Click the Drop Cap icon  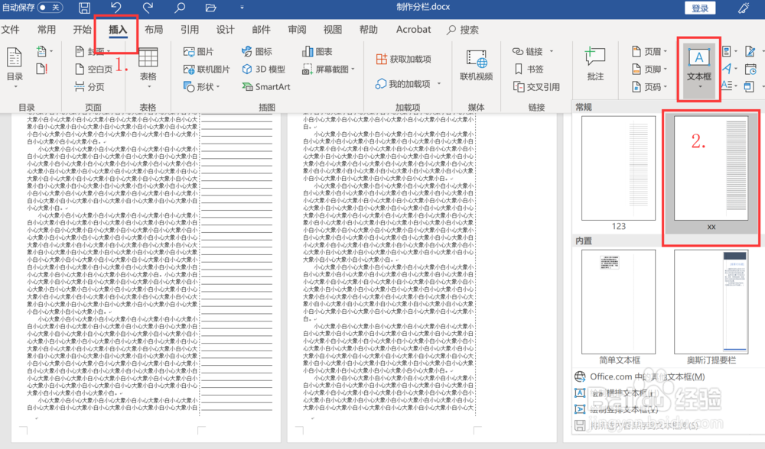point(728,86)
